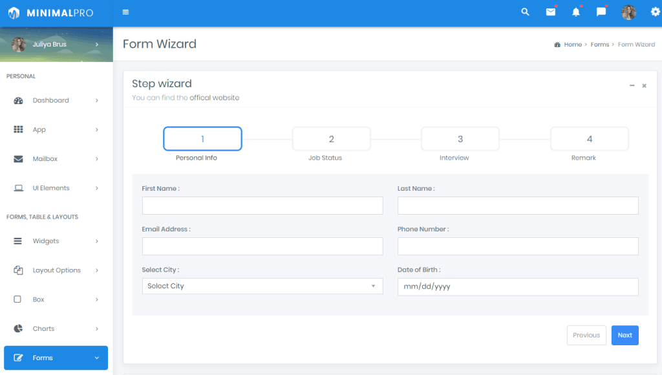Expand Juliya Brus profile chevron
Screen dimensions: 662x375
click(97, 45)
